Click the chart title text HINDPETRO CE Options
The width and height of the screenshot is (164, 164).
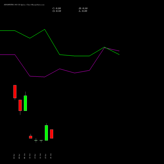click(24, 5)
